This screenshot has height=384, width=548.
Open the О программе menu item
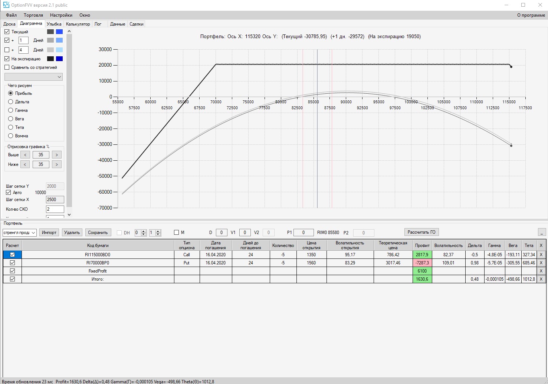pyautogui.click(x=531, y=15)
